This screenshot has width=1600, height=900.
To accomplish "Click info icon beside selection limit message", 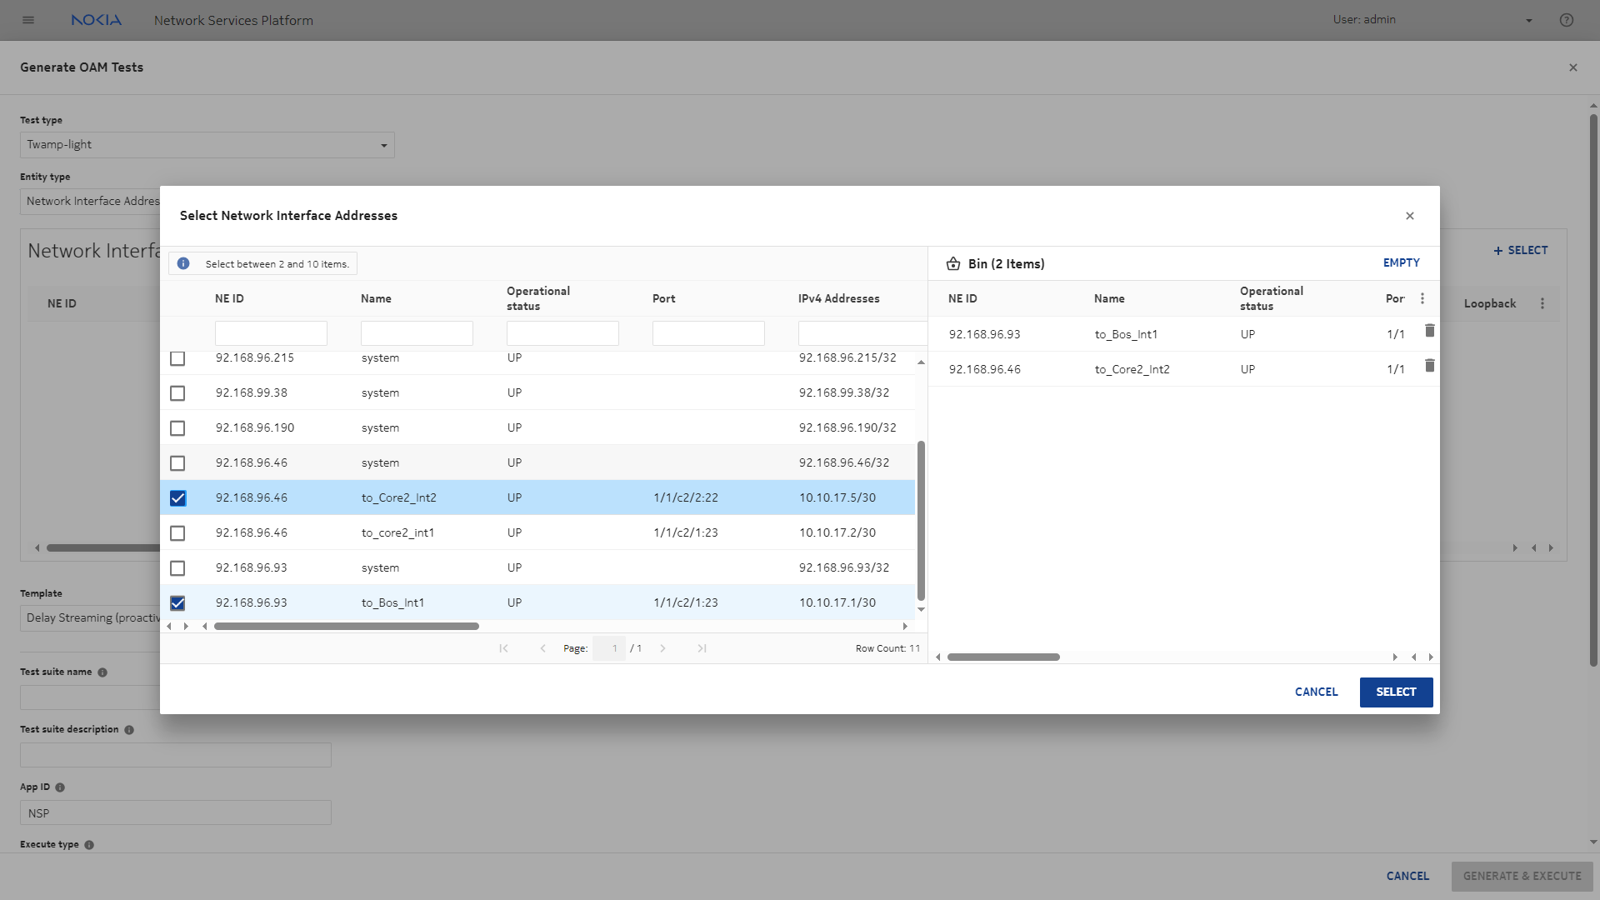I will pos(183,263).
